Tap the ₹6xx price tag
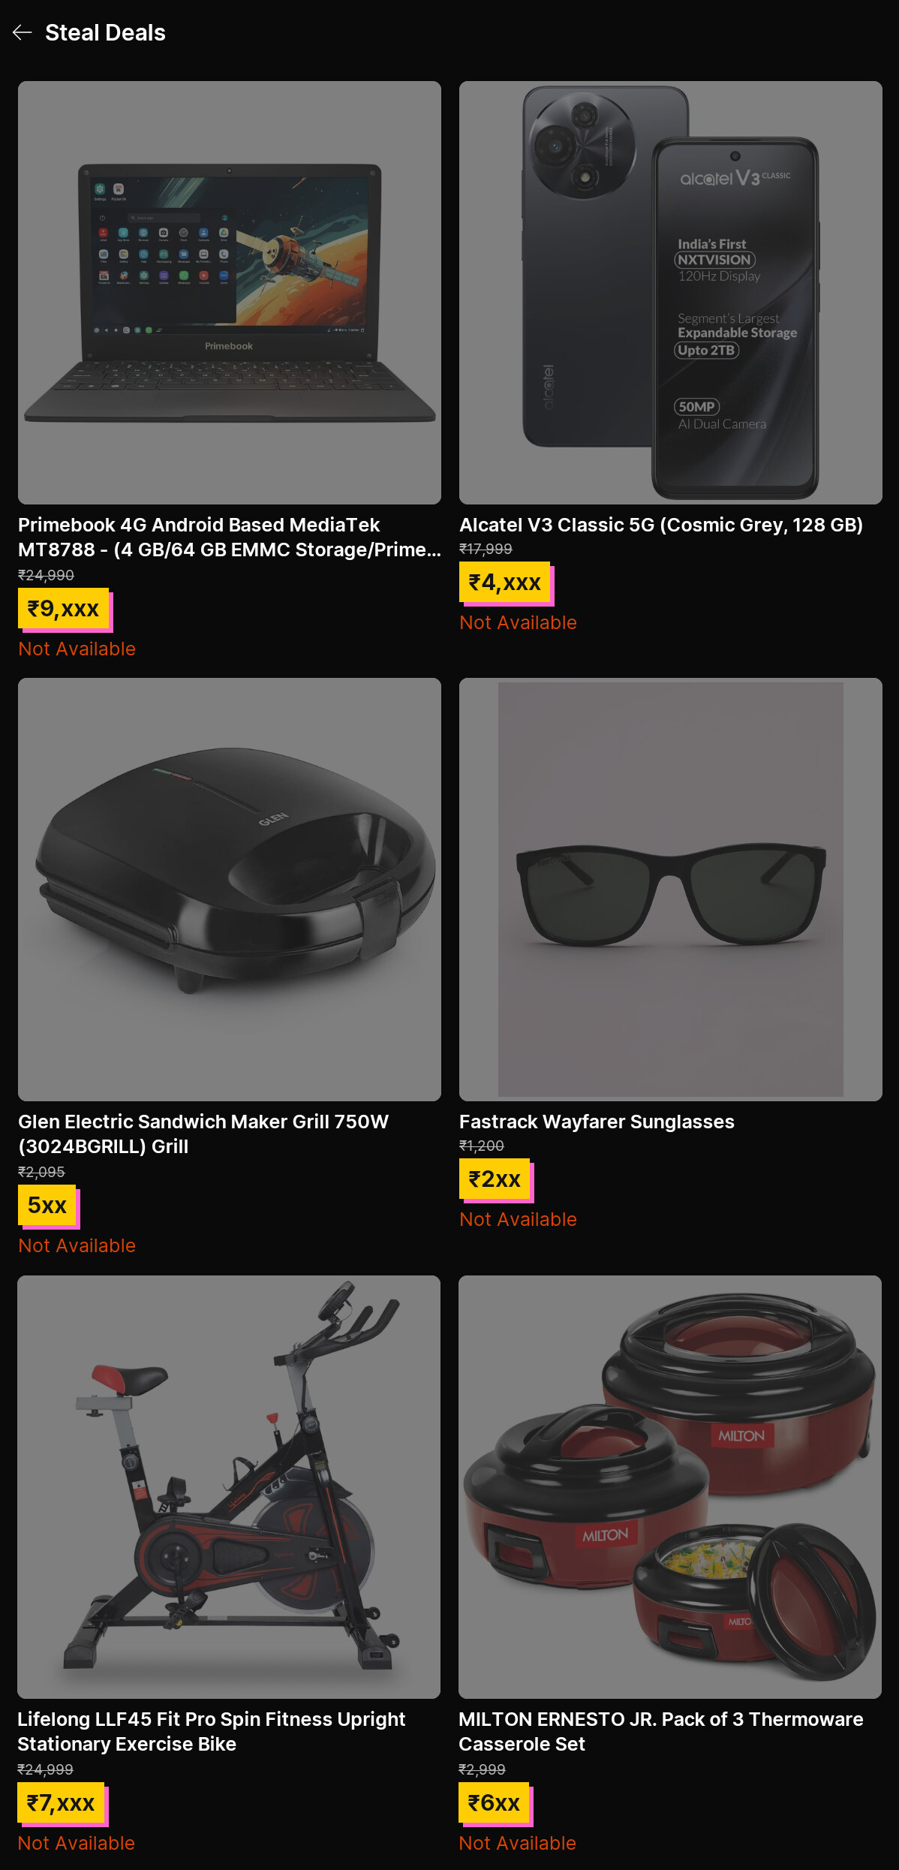This screenshot has width=899, height=1870. pyautogui.click(x=494, y=1803)
